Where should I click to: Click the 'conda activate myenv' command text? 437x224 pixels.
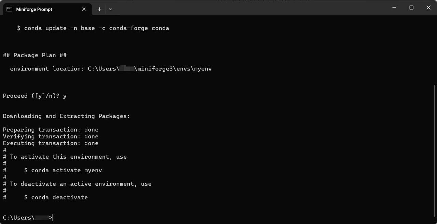(67, 170)
